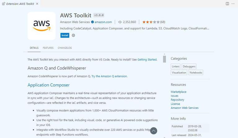The image size is (238, 138).
Task: Click the star rating icons
Action: (151, 22)
